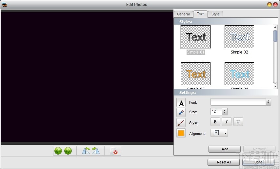Click the Remove button
Viewport: 280px width, 169px height.
pyautogui.click(x=259, y=149)
